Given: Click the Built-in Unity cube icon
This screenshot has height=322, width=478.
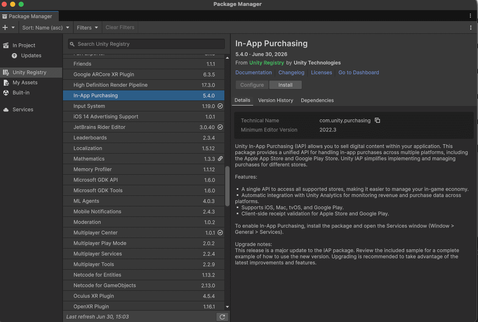Looking at the screenshot, I should pyautogui.click(x=6, y=92).
